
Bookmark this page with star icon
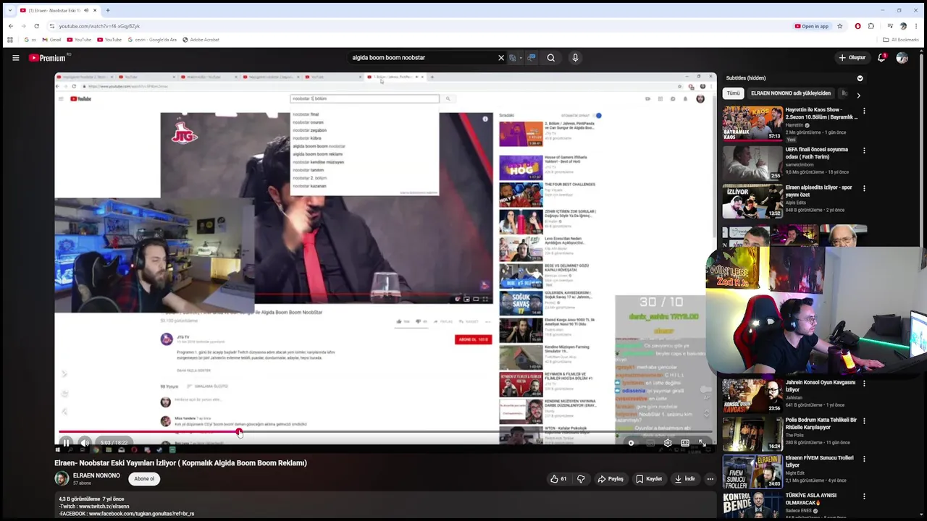click(x=839, y=26)
